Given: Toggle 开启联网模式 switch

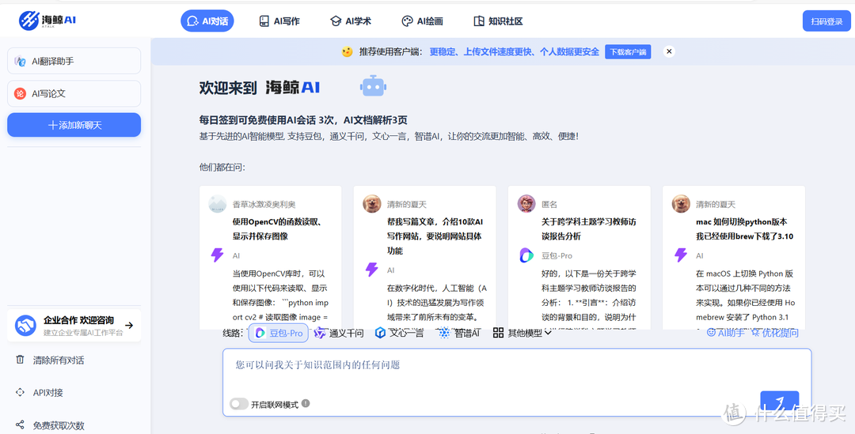Looking at the screenshot, I should click(x=239, y=404).
